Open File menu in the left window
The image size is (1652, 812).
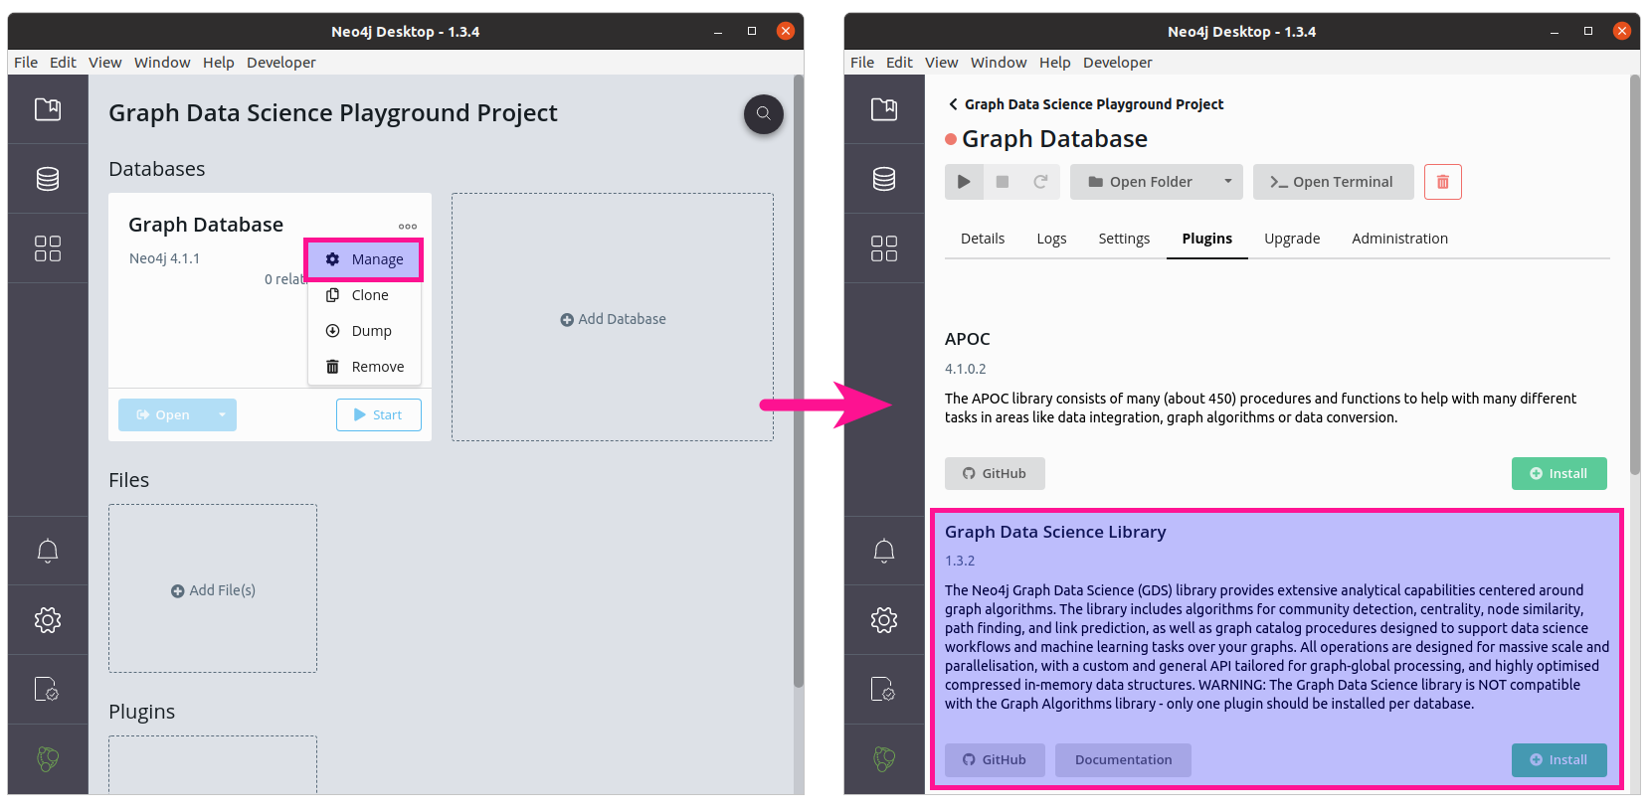coord(26,63)
